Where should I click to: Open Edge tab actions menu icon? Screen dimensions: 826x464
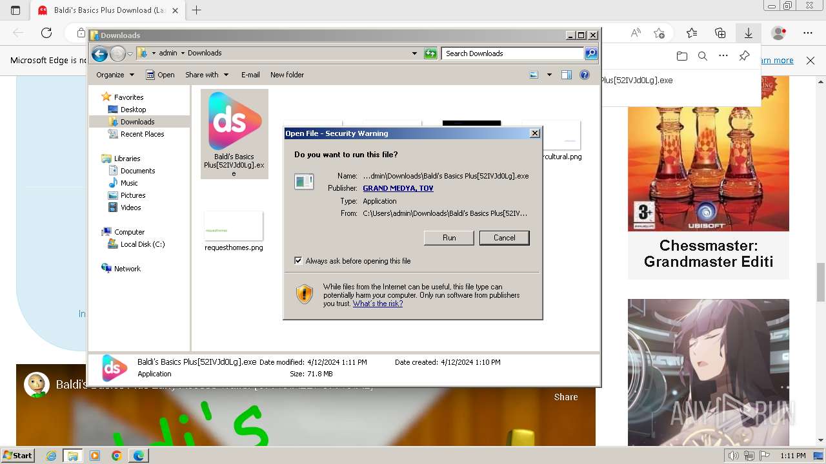pyautogui.click(x=15, y=10)
